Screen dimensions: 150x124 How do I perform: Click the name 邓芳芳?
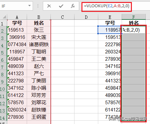(39, 95)
